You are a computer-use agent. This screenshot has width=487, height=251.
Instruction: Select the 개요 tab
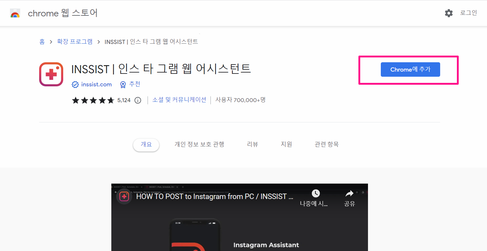pos(146,145)
